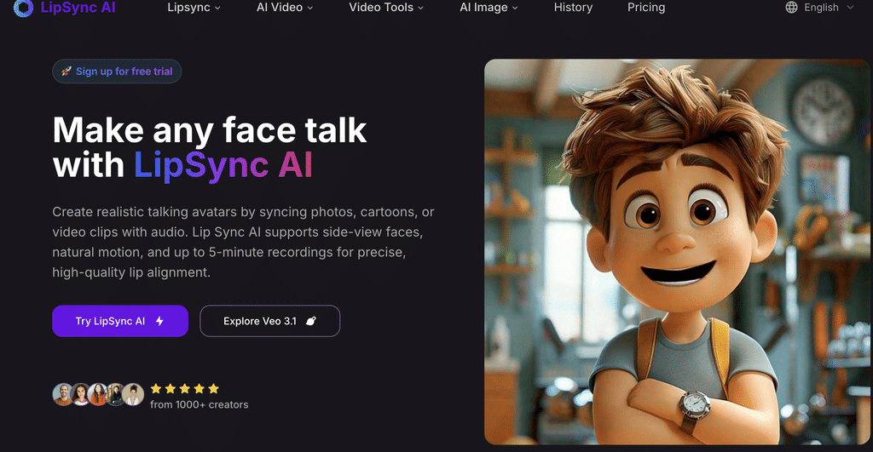Image resolution: width=873 pixels, height=452 pixels.
Task: Click the Explore Veo 3.1 button
Action: pyautogui.click(x=270, y=321)
